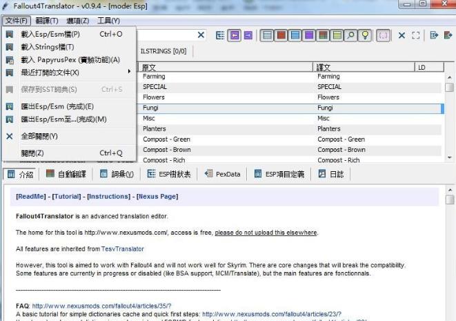This screenshot has height=321, width=456.
Task: Toggle the purple filter button in toolbar
Action: [309, 35]
